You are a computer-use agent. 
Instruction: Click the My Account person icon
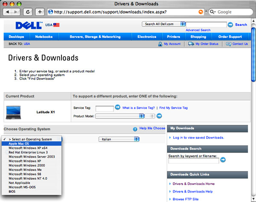click(160, 44)
